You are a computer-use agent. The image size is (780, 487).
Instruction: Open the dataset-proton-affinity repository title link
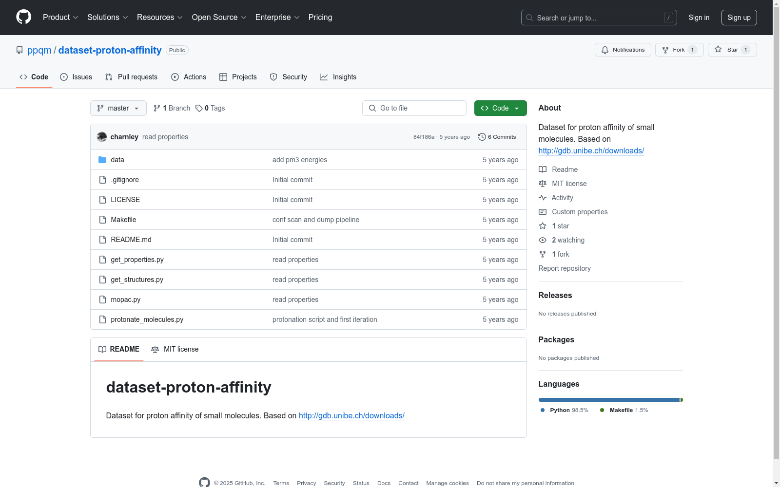pyautogui.click(x=110, y=50)
